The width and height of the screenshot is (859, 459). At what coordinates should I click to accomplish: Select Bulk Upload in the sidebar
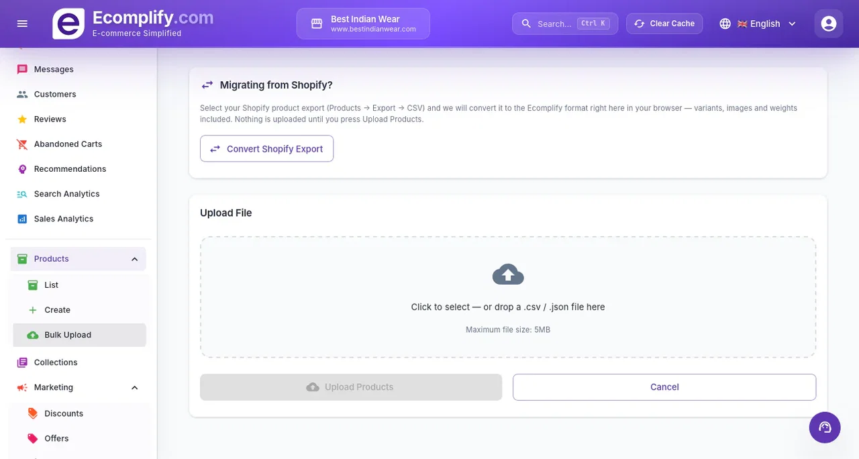point(79,335)
